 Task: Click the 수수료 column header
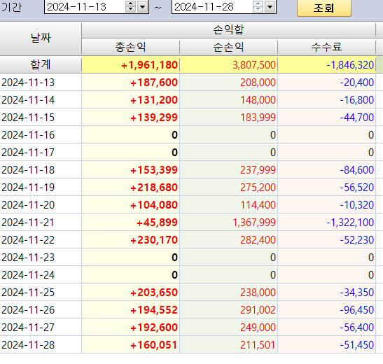click(x=326, y=47)
